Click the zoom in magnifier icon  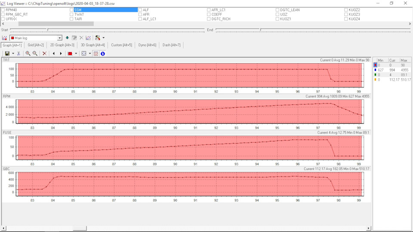click(x=28, y=53)
